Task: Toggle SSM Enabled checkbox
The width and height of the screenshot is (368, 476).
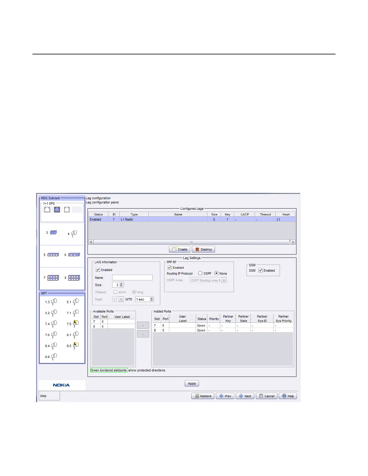Action: [x=261, y=270]
